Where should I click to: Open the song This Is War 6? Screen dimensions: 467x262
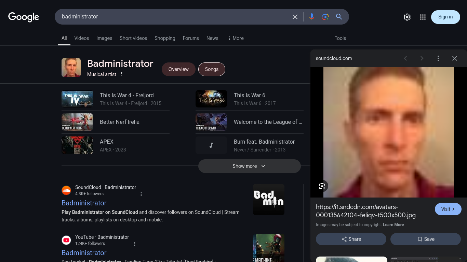(x=250, y=95)
